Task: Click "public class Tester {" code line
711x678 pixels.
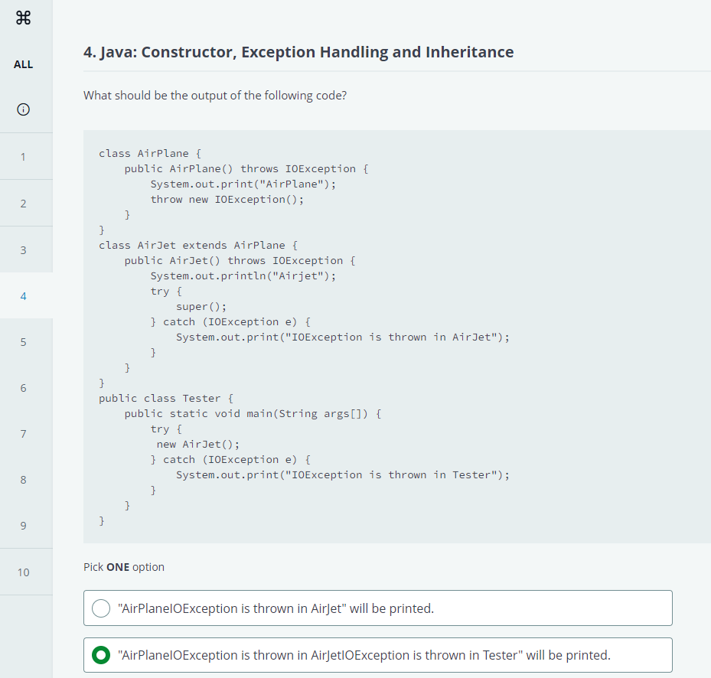Action: pos(166,398)
